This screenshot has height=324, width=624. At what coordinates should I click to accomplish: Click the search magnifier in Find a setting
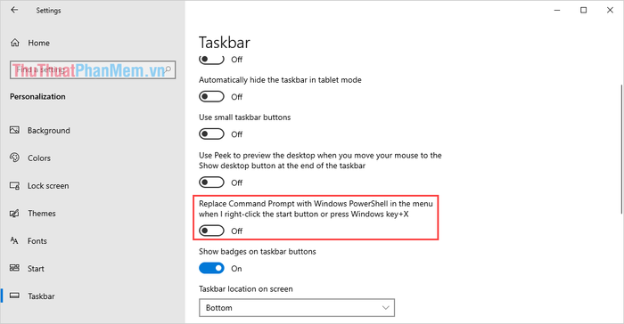click(168, 69)
